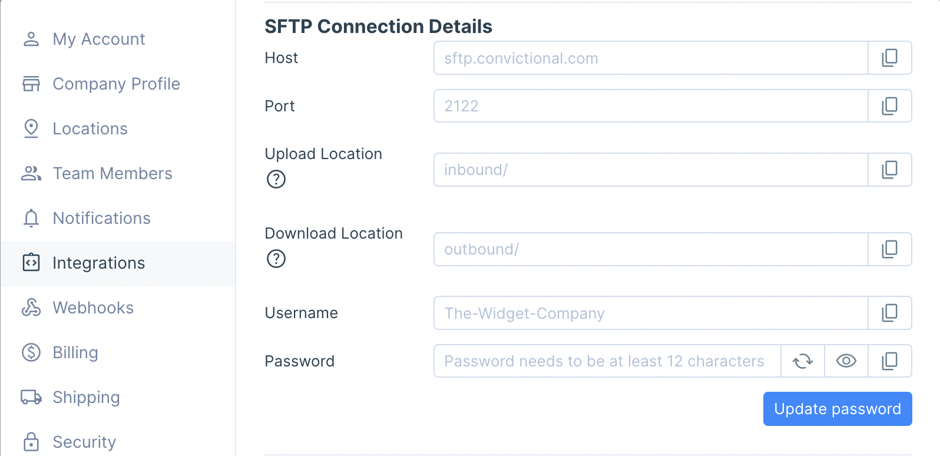This screenshot has height=456, width=940.
Task: Open Notifications settings
Action: (101, 218)
